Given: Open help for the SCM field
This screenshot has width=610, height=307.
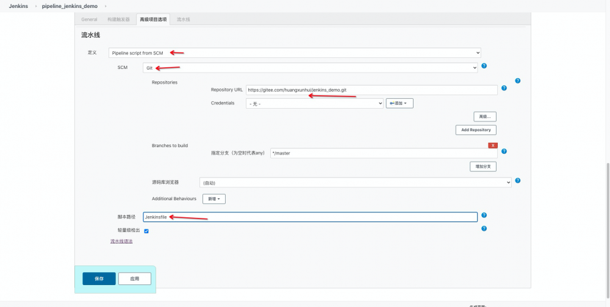Looking at the screenshot, I should point(484,66).
